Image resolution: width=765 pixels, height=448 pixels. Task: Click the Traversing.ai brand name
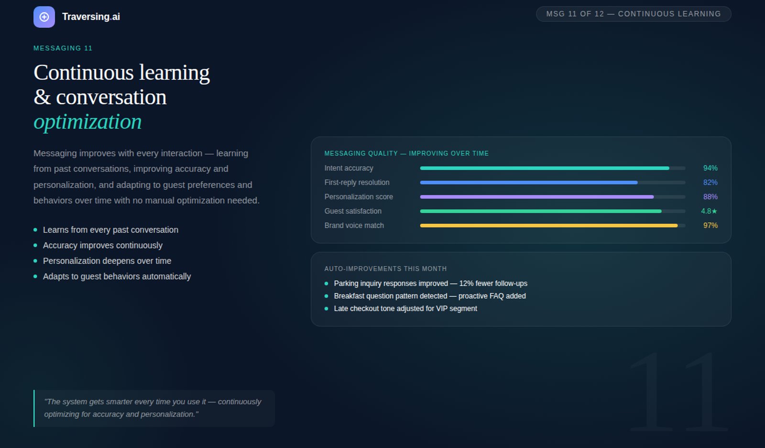coord(91,17)
